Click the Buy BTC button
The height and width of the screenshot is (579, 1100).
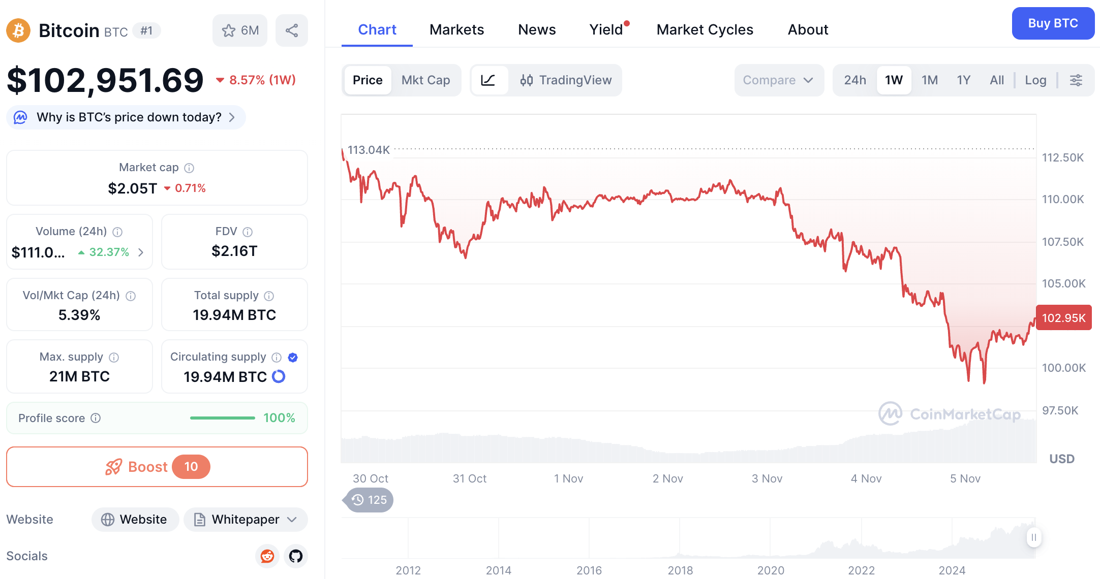tap(1053, 23)
